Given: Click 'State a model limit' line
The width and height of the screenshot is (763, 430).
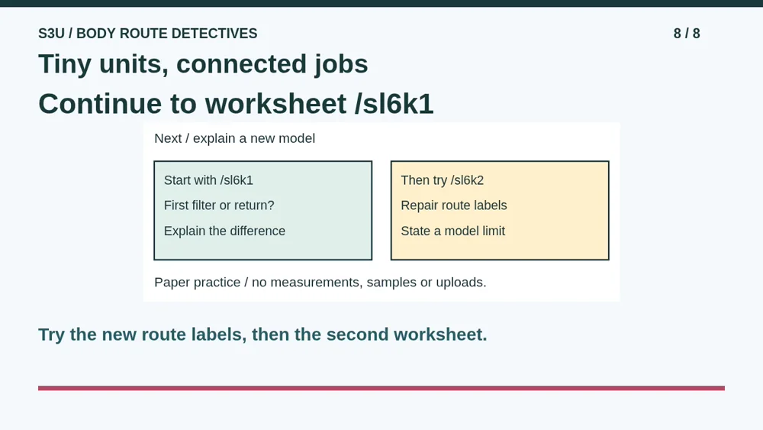Looking at the screenshot, I should pos(452,231).
